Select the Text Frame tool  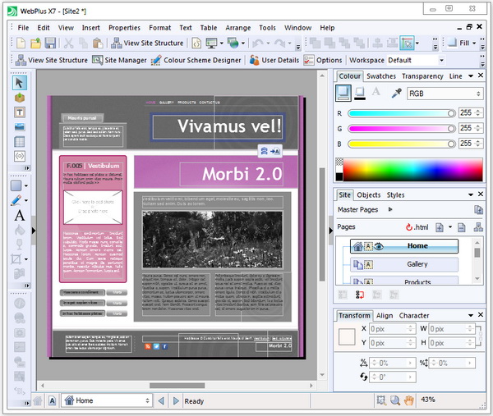20,112
